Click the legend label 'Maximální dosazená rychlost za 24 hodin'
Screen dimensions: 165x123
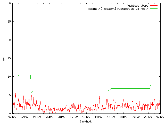[x=118, y=9]
